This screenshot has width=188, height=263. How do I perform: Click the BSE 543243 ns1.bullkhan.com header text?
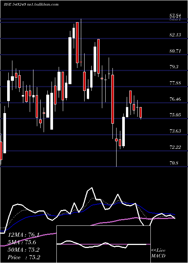pyautogui.click(x=31, y=5)
